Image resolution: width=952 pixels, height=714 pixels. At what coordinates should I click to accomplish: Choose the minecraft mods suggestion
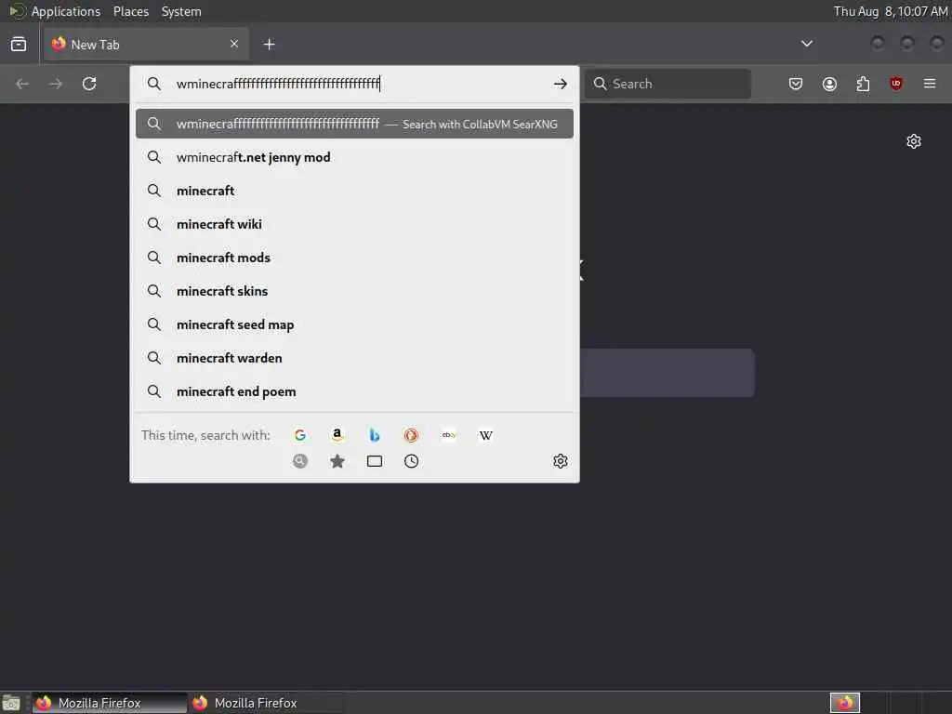click(x=354, y=258)
